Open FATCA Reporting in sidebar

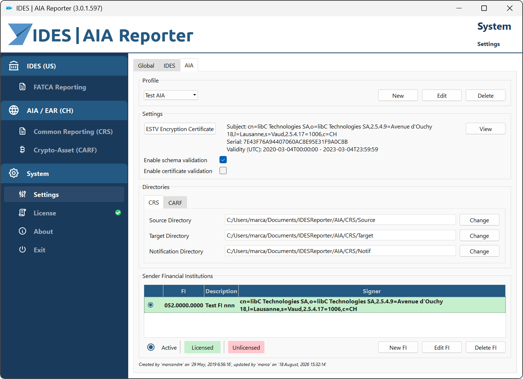tap(64, 87)
